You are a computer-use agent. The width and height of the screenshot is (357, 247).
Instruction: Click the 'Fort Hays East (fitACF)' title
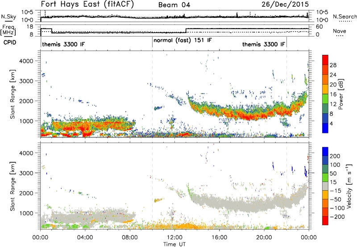click(x=87, y=4)
